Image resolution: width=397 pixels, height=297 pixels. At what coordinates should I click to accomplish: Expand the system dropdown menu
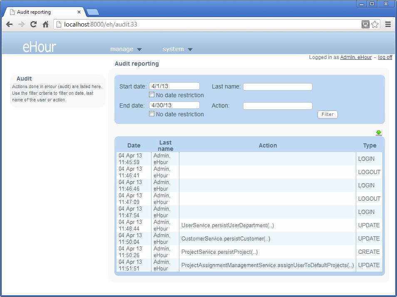[178, 49]
